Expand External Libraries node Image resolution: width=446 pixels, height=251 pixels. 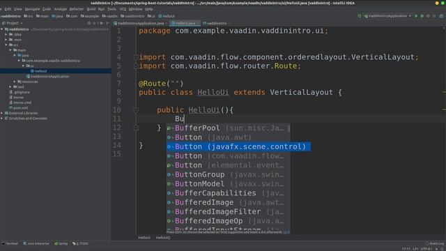tap(2, 113)
